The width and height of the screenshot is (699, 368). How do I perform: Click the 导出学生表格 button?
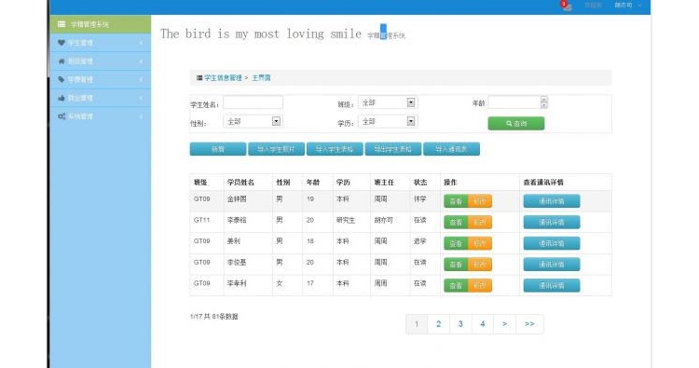coord(393,149)
